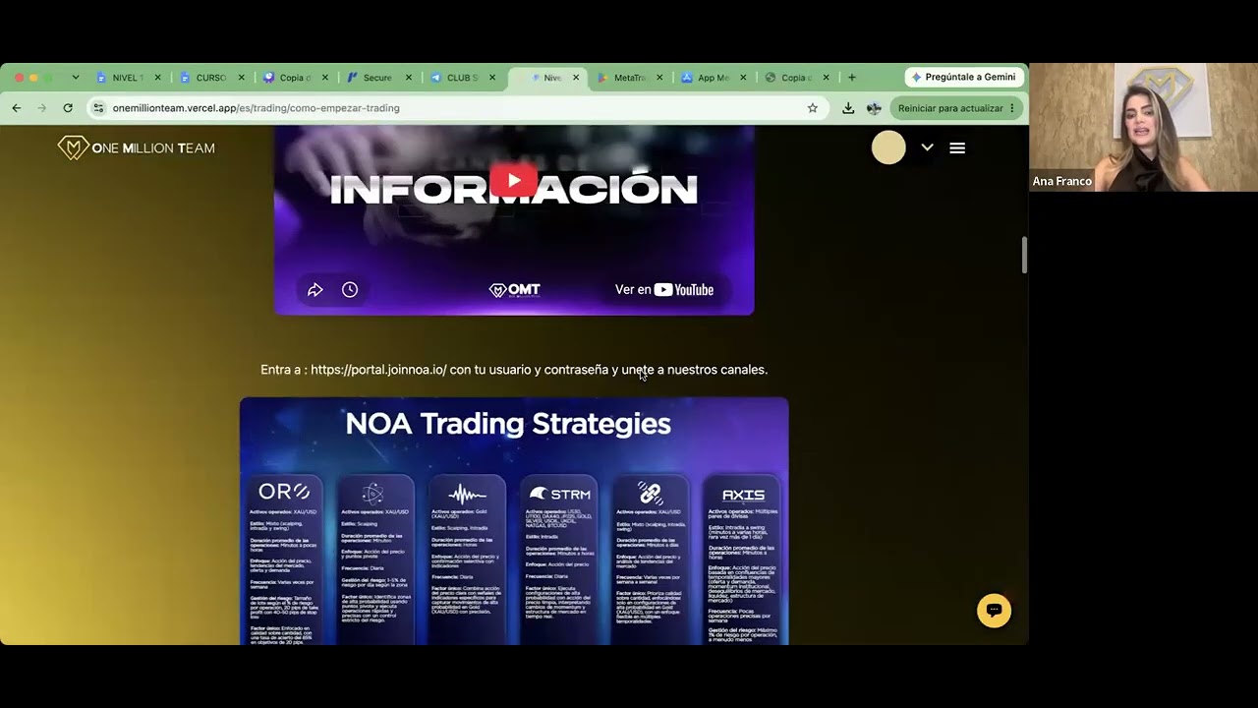Screen dimensions: 1258x708
Task: Click the atom strategy icon
Action: (x=372, y=493)
